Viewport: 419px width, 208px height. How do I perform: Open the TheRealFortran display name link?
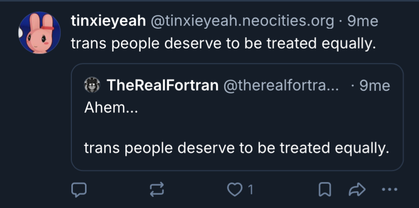(162, 86)
